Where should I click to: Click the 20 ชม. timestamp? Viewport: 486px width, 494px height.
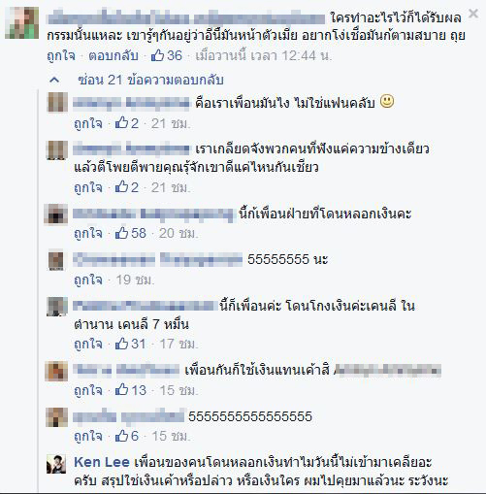178,233
